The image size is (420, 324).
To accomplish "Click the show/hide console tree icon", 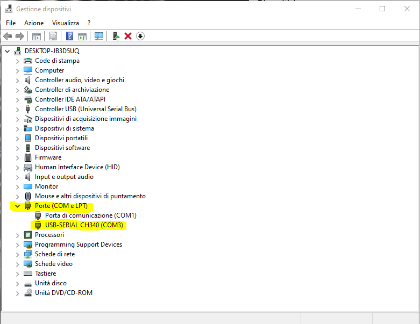I will [37, 36].
